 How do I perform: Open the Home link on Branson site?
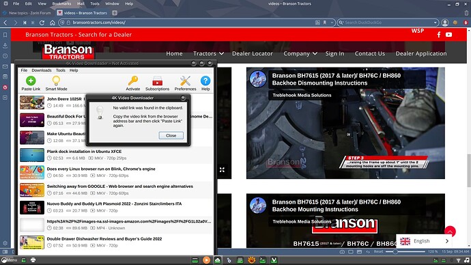(174, 53)
